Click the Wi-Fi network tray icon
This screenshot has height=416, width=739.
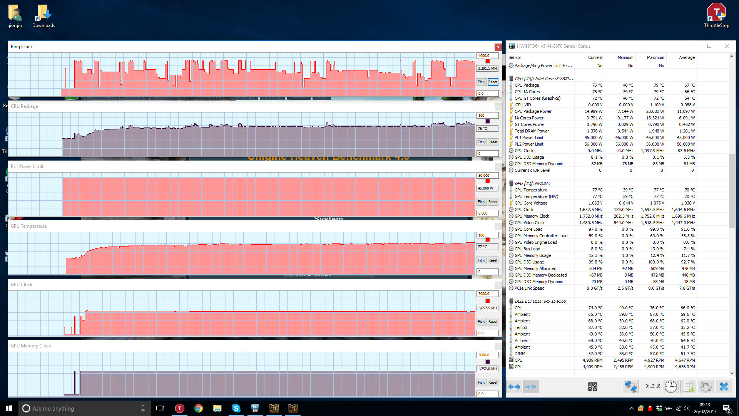[x=678, y=408]
